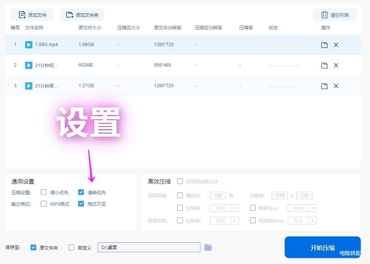This screenshot has width=370, height=264.
Task: Enable the audio 比特率 checkbox
Action: coord(180,220)
